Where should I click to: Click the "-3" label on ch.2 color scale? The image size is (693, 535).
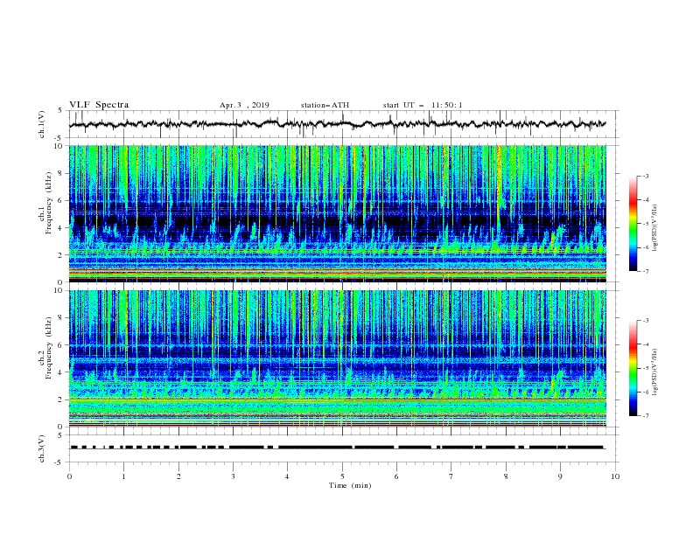click(x=646, y=321)
